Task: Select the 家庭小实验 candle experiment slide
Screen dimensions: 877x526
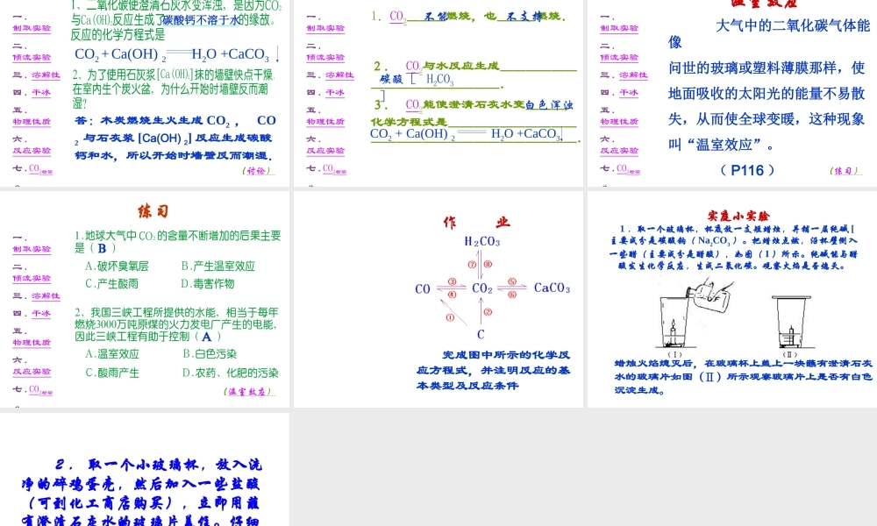Action: click(732, 299)
